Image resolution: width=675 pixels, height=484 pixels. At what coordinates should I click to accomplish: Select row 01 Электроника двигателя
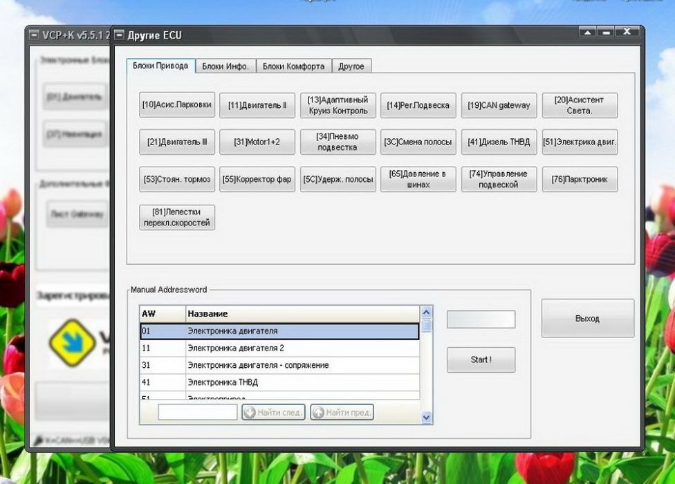point(279,331)
